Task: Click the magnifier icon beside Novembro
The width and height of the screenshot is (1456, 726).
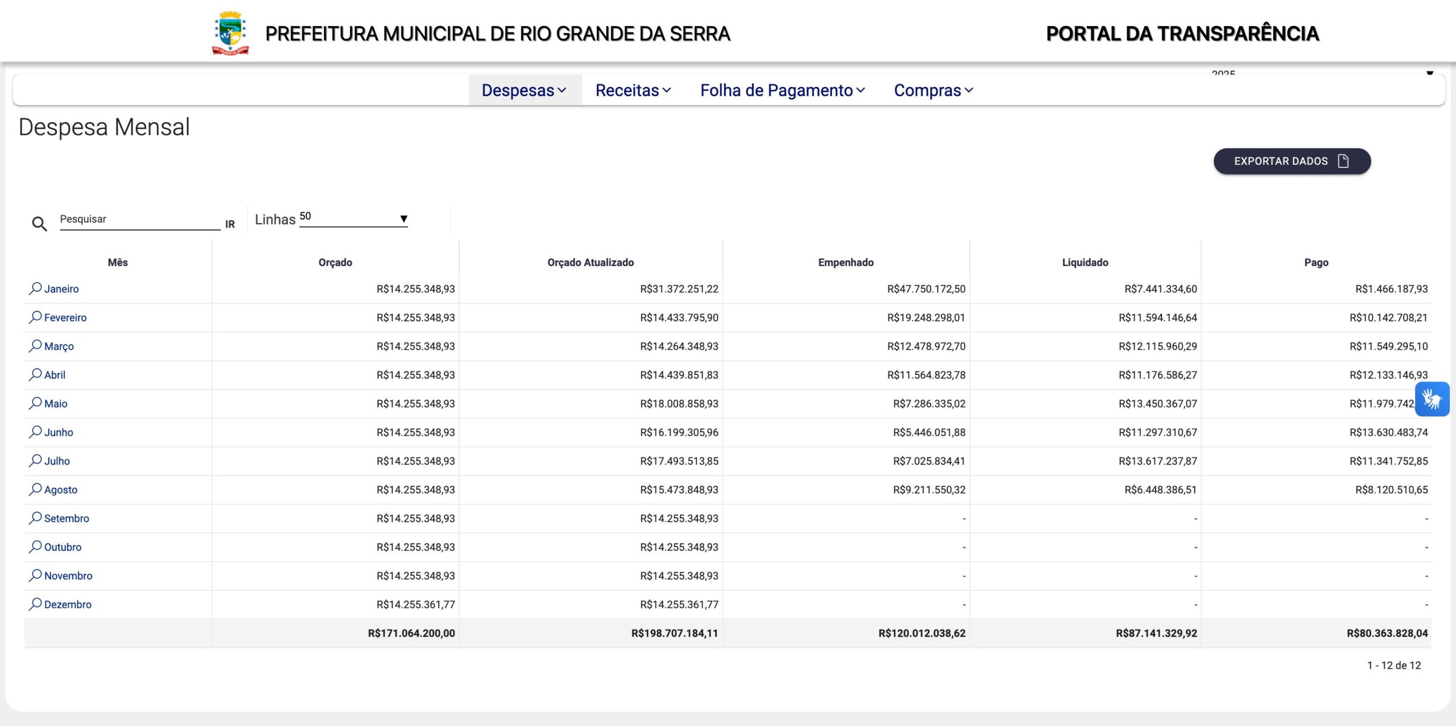Action: [x=35, y=576]
